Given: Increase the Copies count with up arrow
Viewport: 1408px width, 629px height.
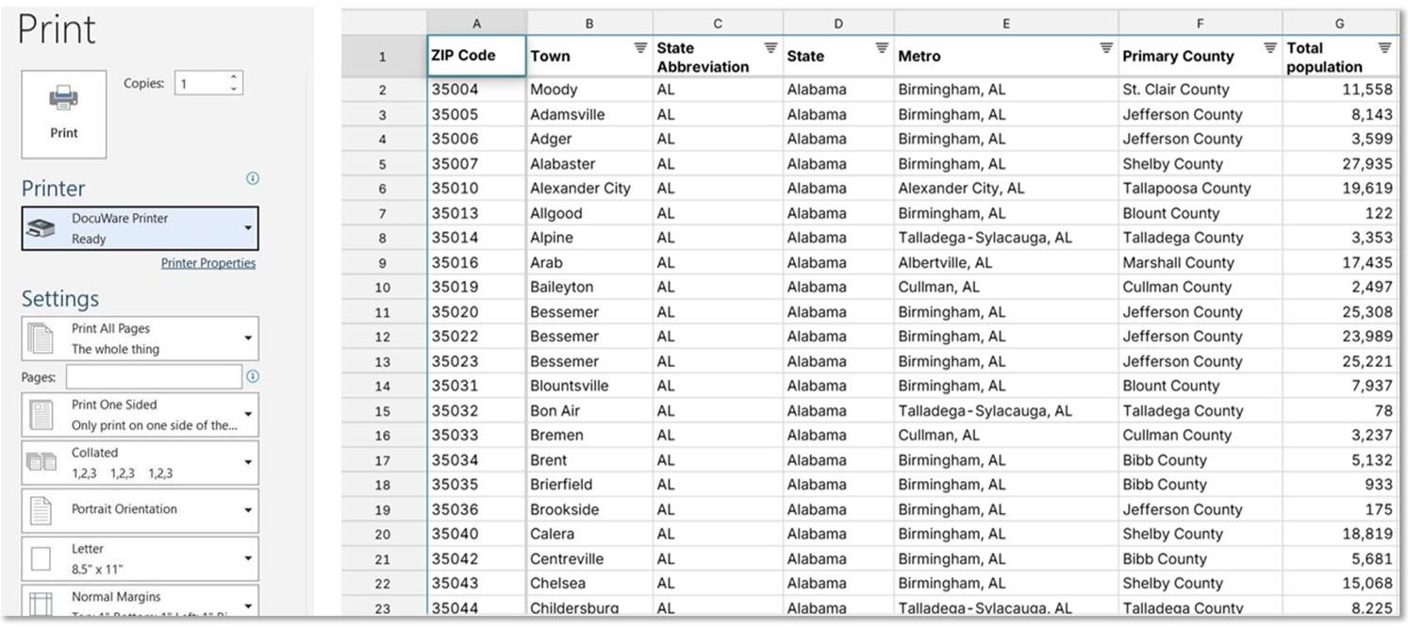Looking at the screenshot, I should tap(234, 77).
